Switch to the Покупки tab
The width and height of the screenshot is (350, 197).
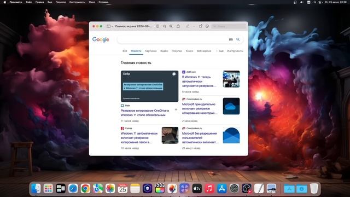[177, 51]
